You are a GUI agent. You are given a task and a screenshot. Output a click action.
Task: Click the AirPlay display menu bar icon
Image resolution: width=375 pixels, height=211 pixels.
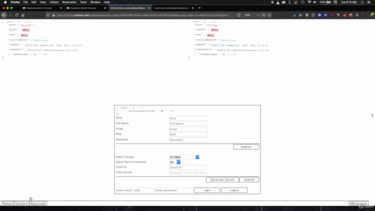tap(296, 2)
